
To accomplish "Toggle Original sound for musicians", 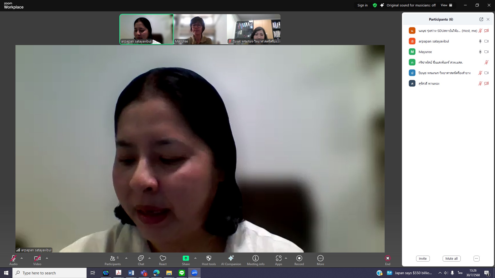I will 411,5.
